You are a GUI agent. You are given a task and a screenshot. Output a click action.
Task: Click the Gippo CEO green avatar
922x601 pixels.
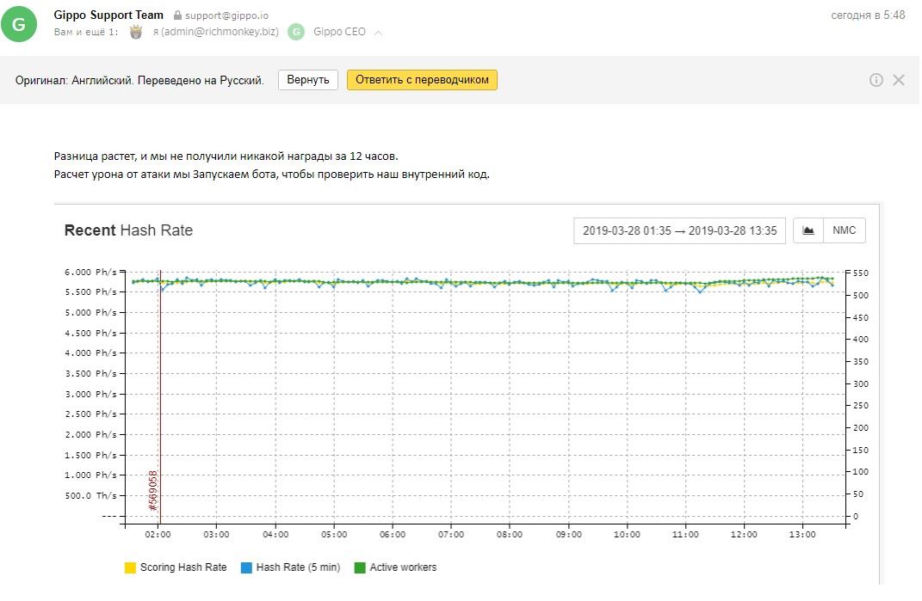[x=296, y=32]
